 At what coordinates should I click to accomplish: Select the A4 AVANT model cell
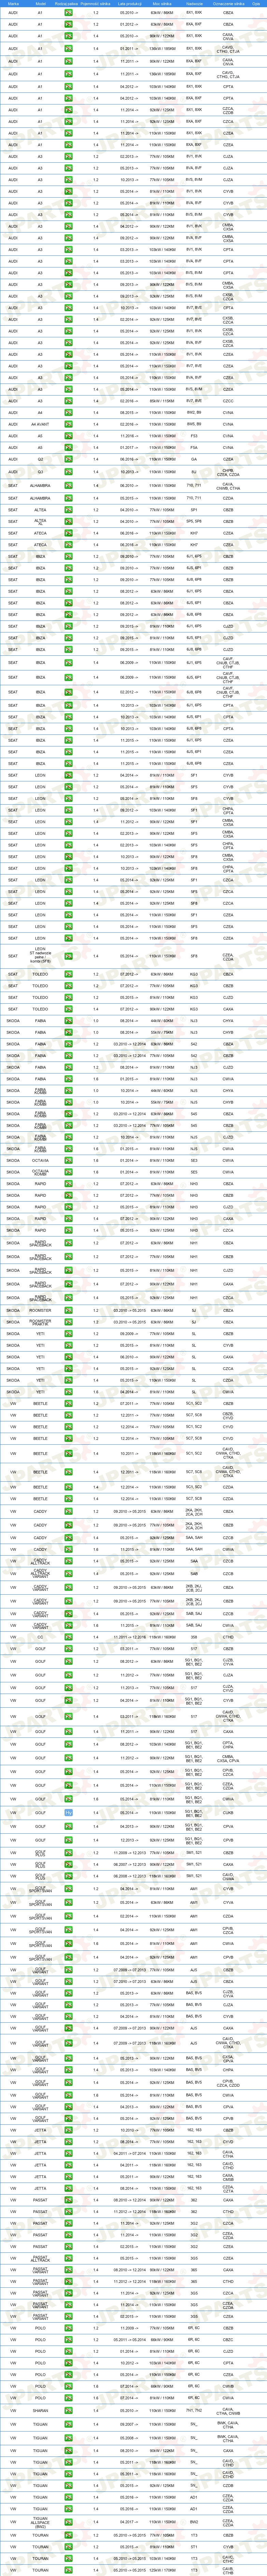(40, 424)
